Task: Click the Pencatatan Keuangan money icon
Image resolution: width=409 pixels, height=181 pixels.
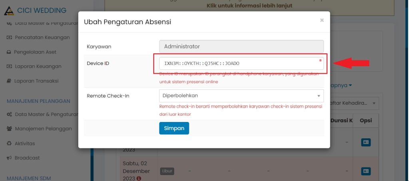Action: pyautogui.click(x=9, y=37)
